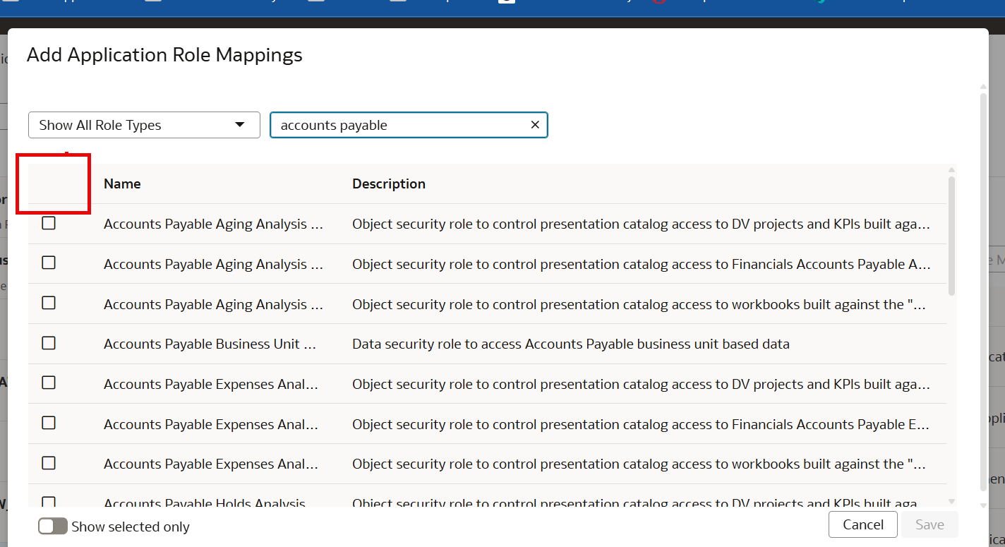Select Expenses Analysis role for DV projects
The height and width of the screenshot is (547, 1005).
(49, 383)
